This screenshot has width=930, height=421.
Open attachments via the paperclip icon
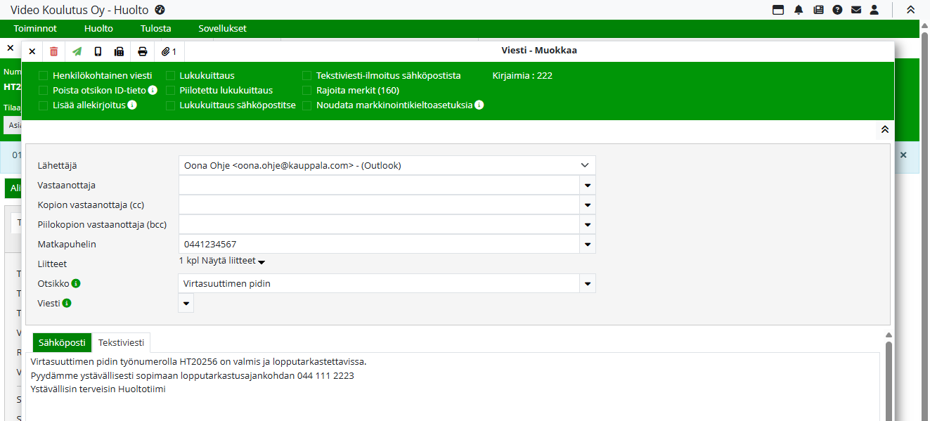(x=169, y=51)
